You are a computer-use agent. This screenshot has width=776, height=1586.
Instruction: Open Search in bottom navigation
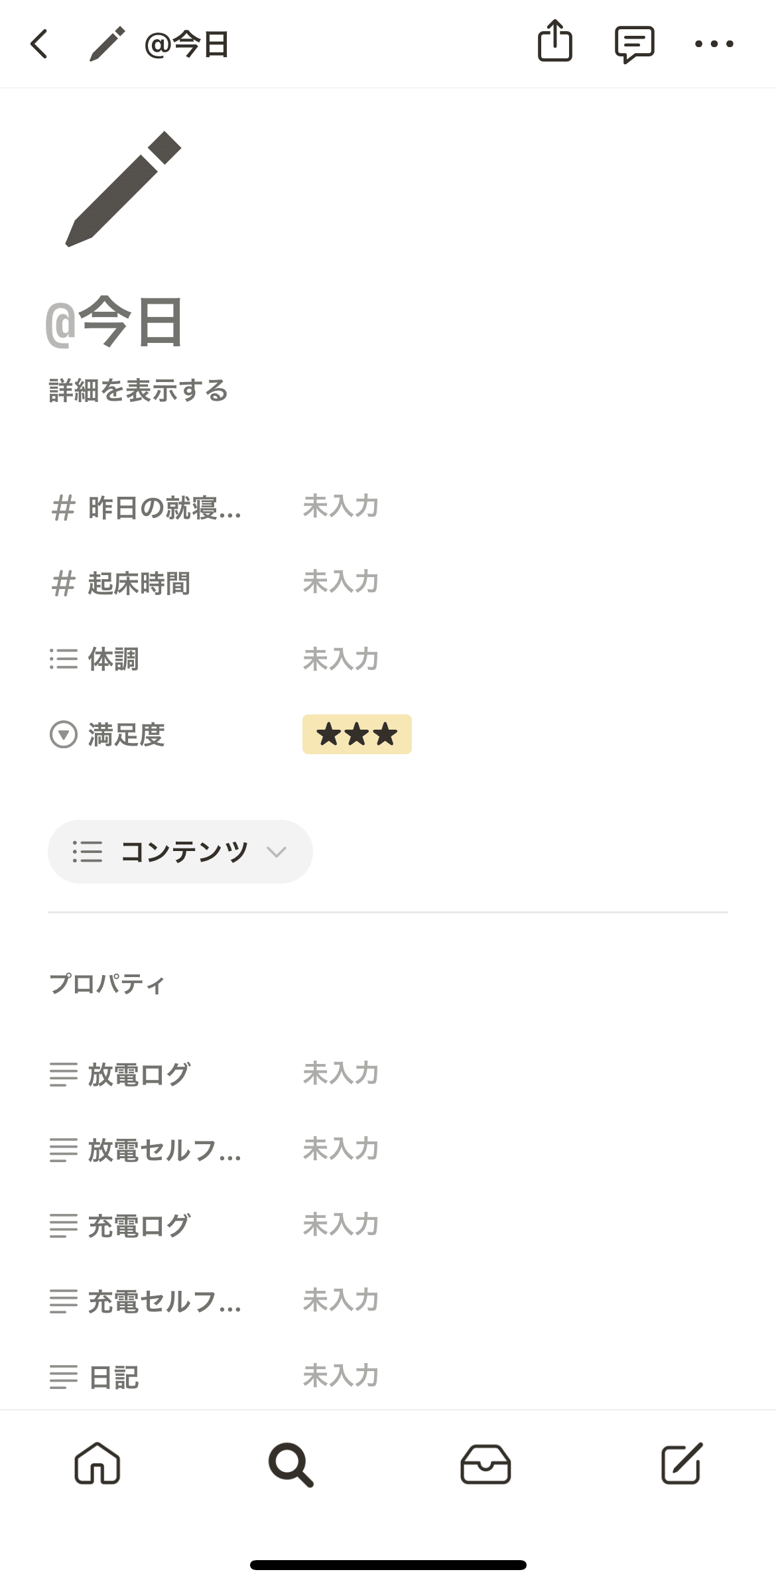pos(291,1464)
